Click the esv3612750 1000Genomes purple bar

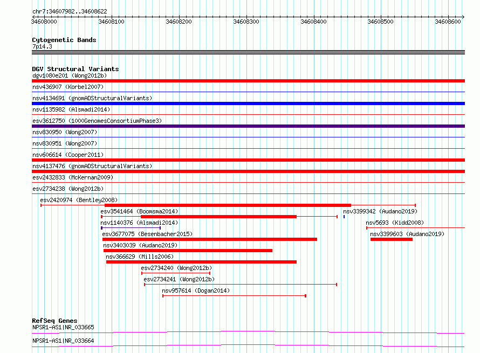[248, 126]
